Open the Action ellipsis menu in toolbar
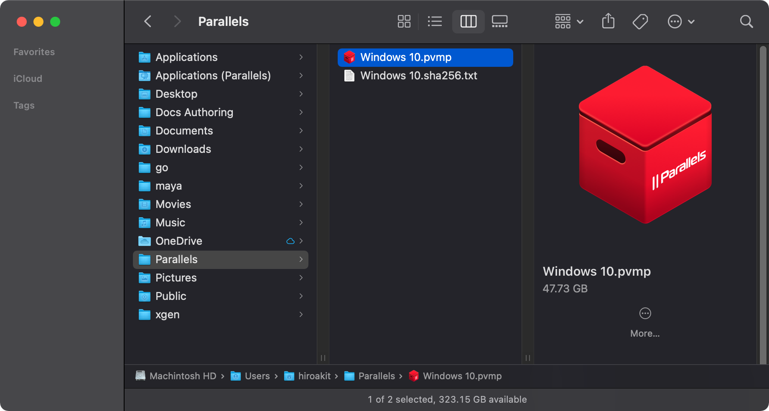 click(x=681, y=21)
